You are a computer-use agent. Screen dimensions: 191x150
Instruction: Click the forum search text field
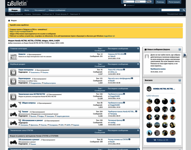coord(171,10)
